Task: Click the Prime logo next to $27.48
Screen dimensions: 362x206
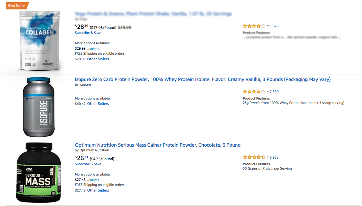Action: click(93, 180)
